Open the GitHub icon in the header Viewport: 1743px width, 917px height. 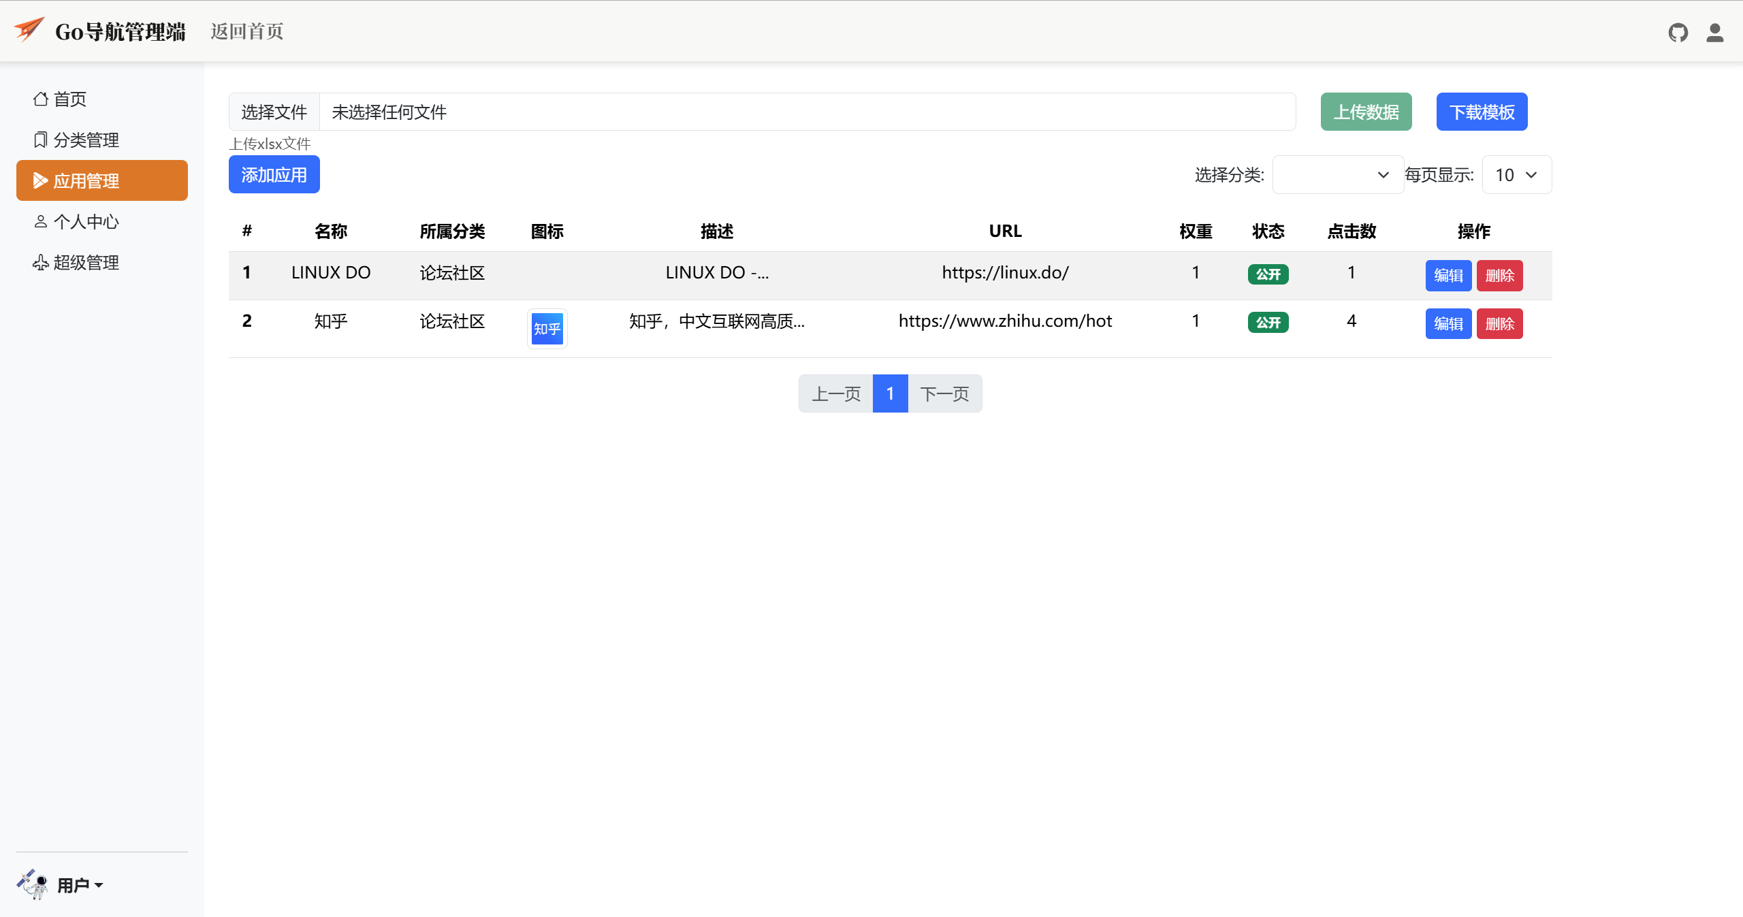pyautogui.click(x=1678, y=32)
